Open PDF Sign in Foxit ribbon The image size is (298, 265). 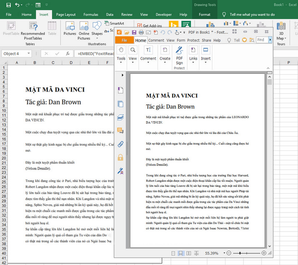point(179,55)
